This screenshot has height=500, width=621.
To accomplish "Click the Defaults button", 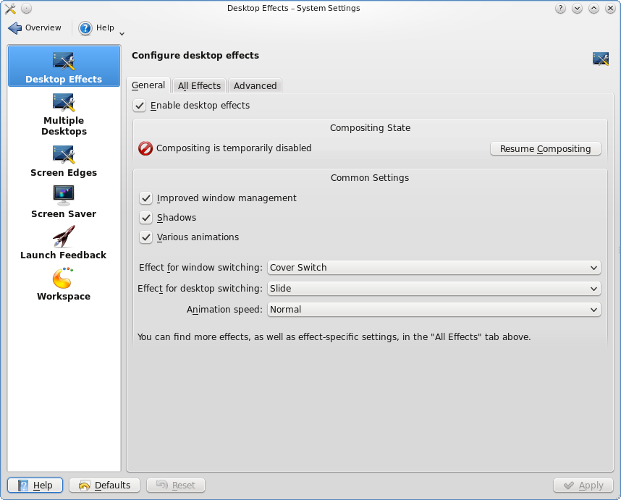I will (104, 486).
